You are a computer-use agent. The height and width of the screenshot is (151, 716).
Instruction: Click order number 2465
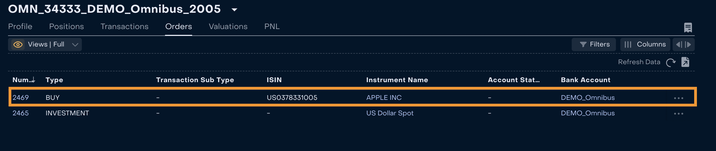click(20, 113)
